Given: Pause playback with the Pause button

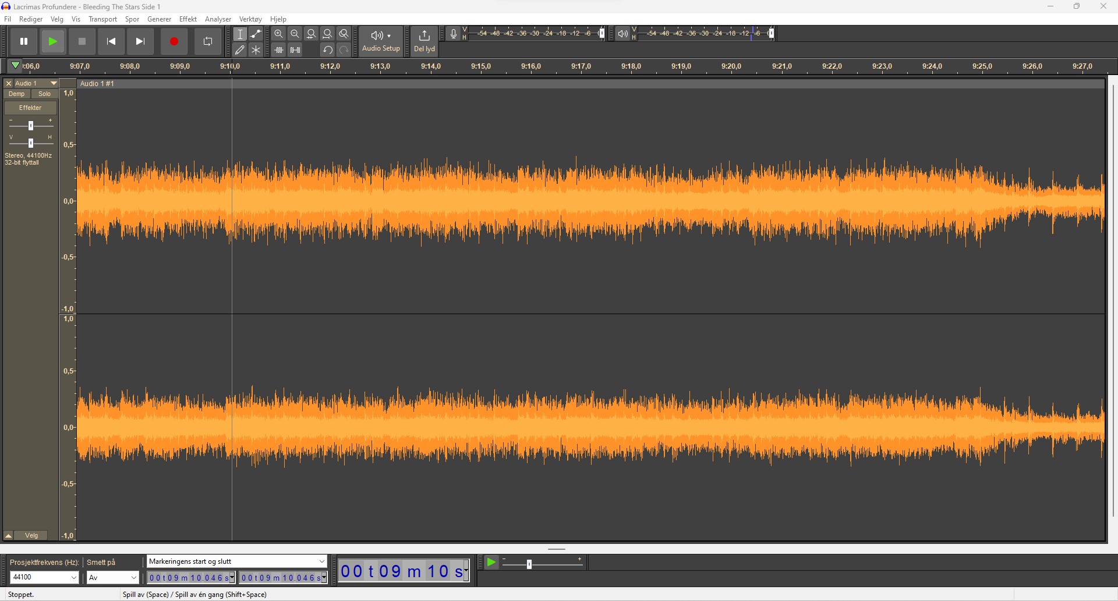Looking at the screenshot, I should click(24, 41).
